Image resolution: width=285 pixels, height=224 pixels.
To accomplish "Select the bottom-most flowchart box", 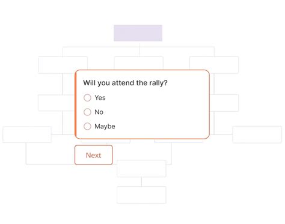I will (141, 195).
